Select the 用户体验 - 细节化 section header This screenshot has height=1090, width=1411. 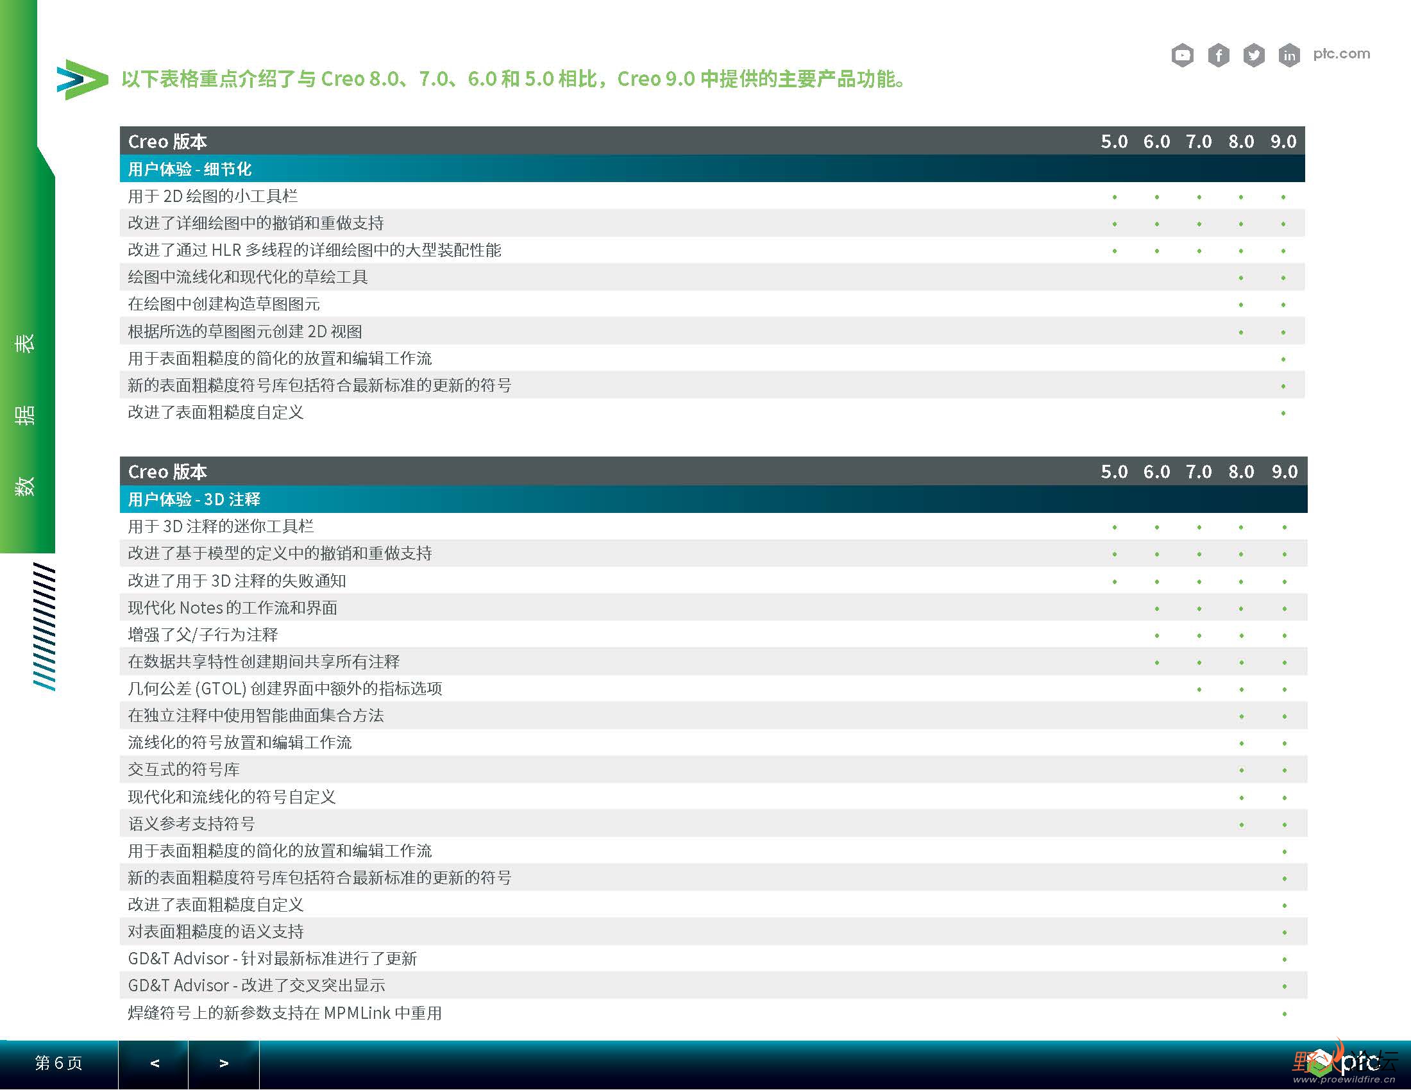pyautogui.click(x=712, y=169)
